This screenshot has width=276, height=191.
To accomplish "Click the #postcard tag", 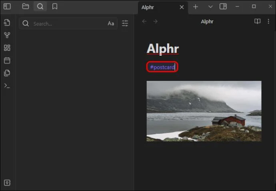I will (162, 67).
